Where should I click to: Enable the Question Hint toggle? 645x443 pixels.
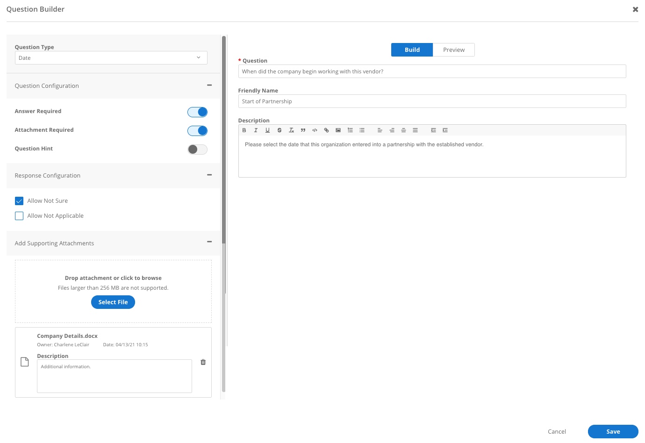(197, 150)
